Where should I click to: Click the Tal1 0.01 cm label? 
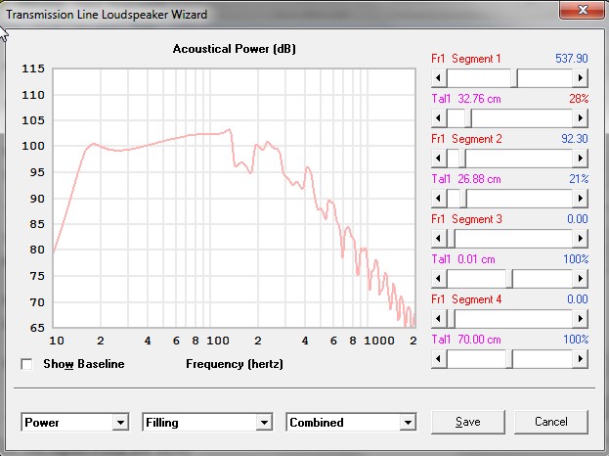tap(463, 259)
